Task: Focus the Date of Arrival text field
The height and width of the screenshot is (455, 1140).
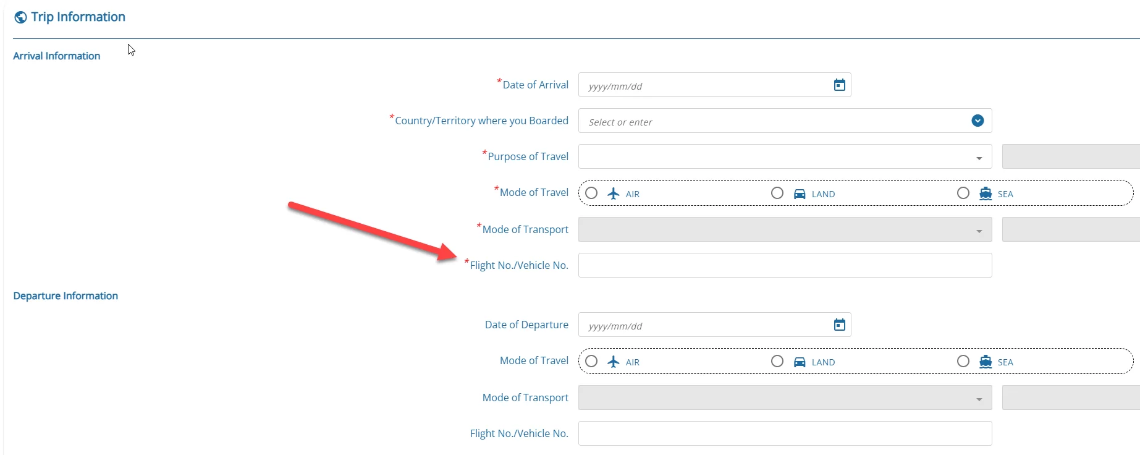Action: [704, 85]
